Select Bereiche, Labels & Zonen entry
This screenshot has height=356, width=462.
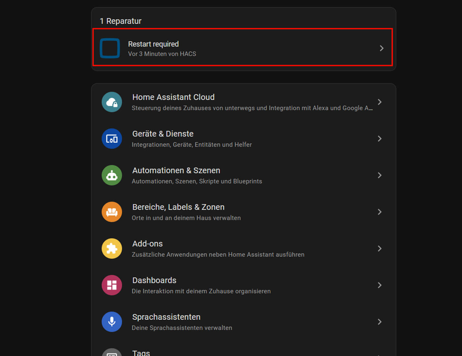[178, 207]
